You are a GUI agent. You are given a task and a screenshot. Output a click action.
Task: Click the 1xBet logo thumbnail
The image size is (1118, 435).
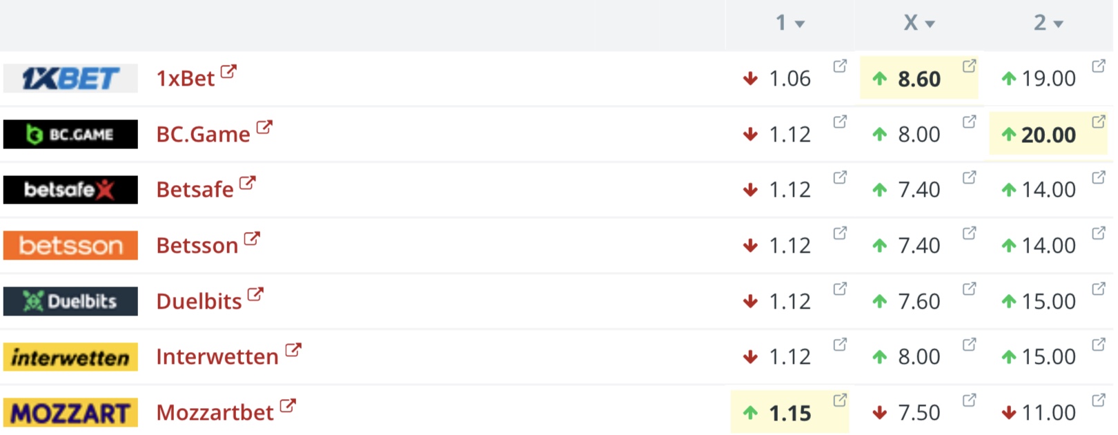[70, 78]
